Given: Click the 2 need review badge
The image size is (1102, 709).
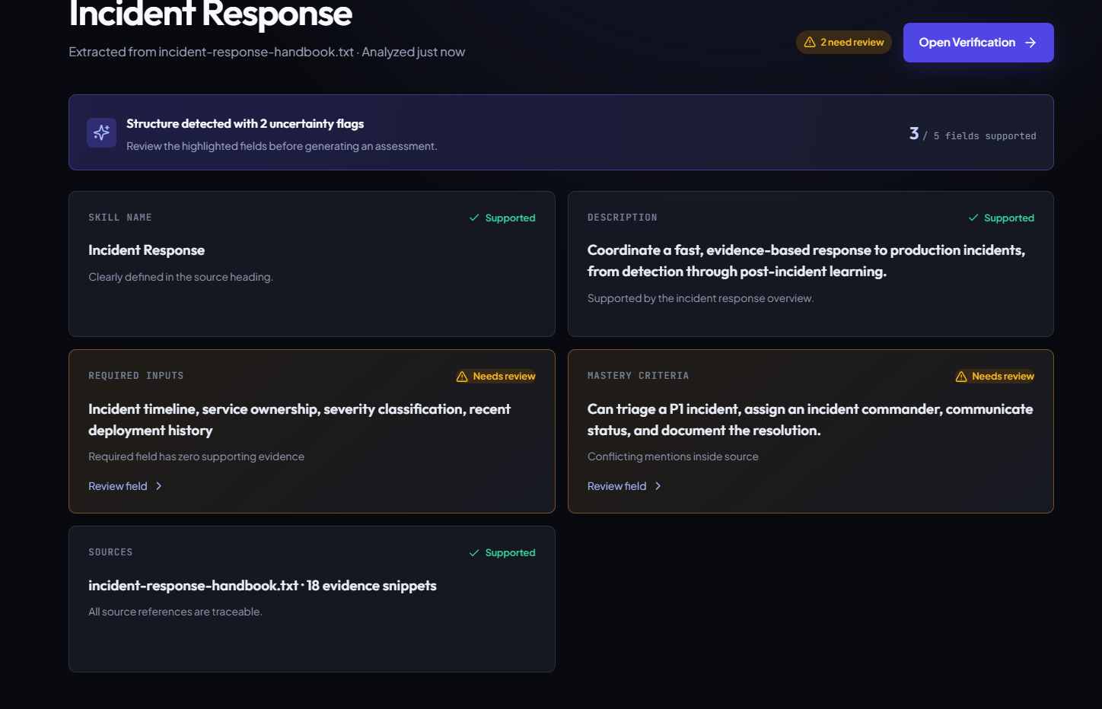Looking at the screenshot, I should (844, 43).
